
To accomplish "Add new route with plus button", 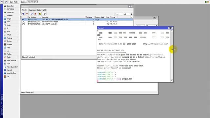I will click(x=23, y=14).
